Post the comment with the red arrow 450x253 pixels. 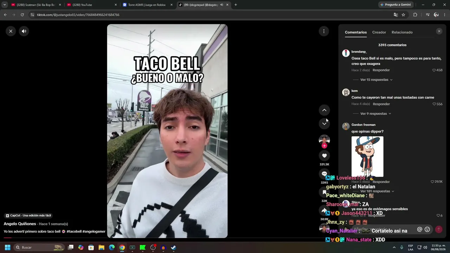[438, 229]
